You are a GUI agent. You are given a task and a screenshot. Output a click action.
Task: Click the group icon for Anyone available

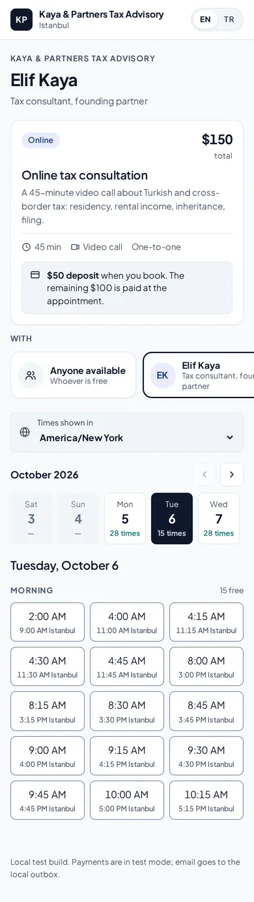(31, 375)
